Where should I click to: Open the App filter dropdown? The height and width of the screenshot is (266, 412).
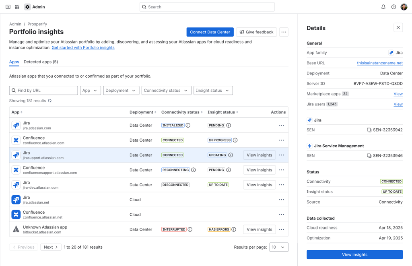(x=90, y=91)
